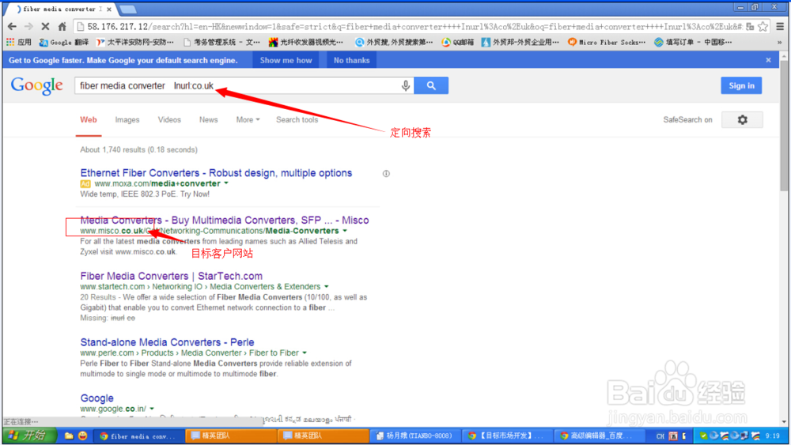Bookmark this page with the star icon

tap(763, 27)
